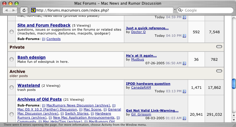Click the address bar URL field
Viewport: 236px width, 127px height.
pyautogui.click(x=102, y=10)
